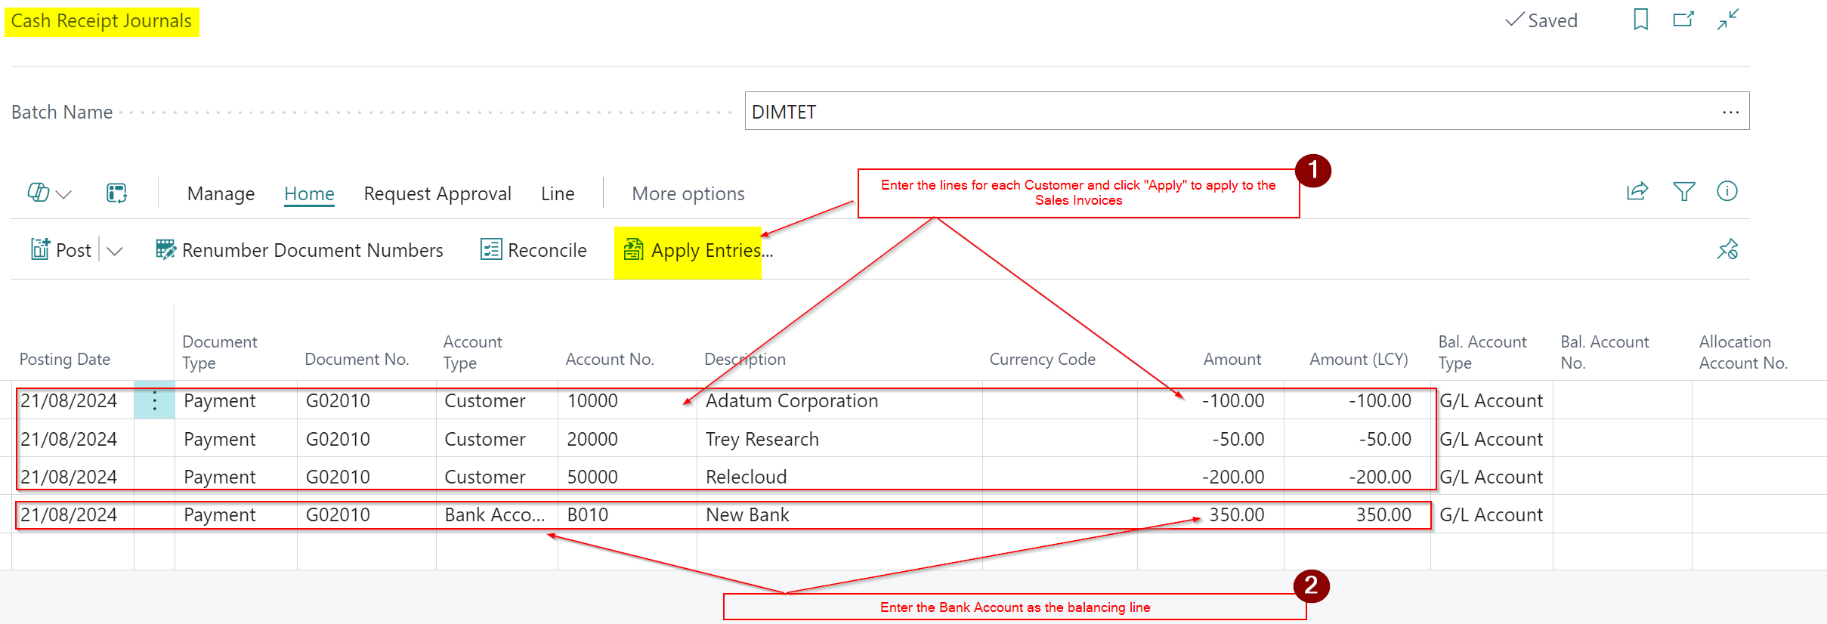Click the edit list view icon
1827x624 pixels.
[116, 193]
